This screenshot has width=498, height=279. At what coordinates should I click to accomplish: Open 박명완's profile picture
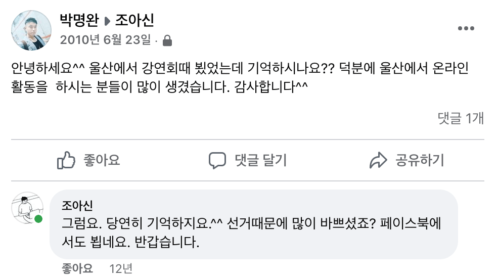pyautogui.click(x=31, y=30)
